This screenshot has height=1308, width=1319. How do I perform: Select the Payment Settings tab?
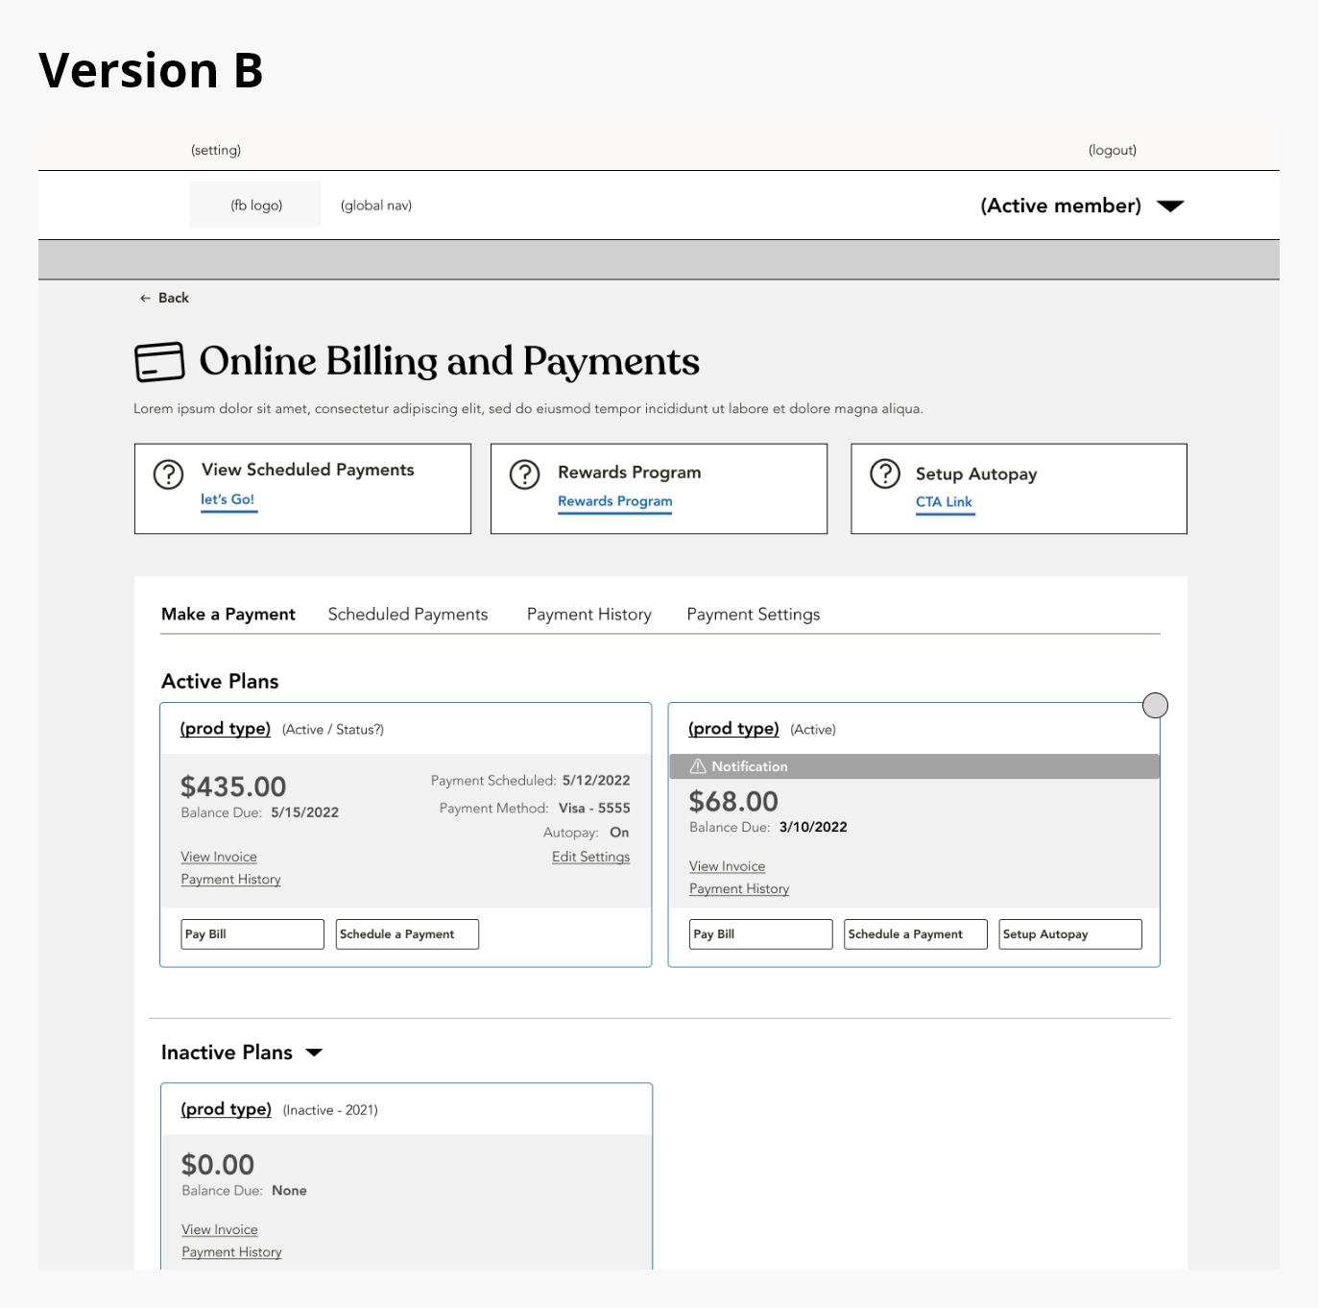coord(753,615)
